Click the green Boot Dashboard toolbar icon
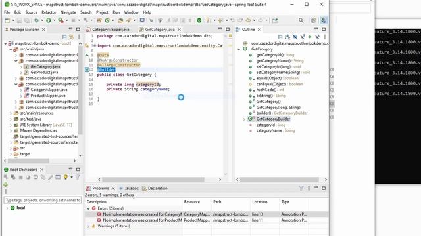This screenshot has width=421, height=236. point(199,20)
